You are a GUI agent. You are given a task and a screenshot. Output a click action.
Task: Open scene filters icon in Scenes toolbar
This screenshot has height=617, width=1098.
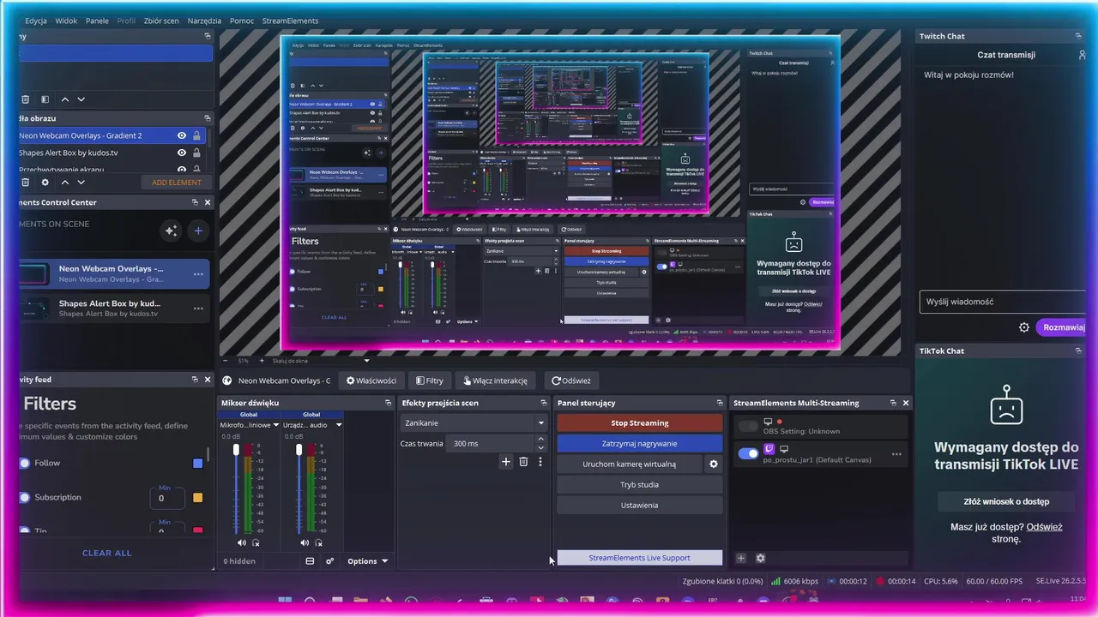tap(45, 99)
